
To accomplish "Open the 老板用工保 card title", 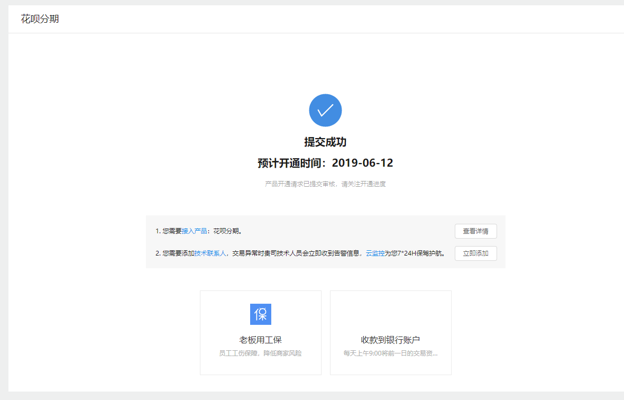I will pyautogui.click(x=261, y=340).
